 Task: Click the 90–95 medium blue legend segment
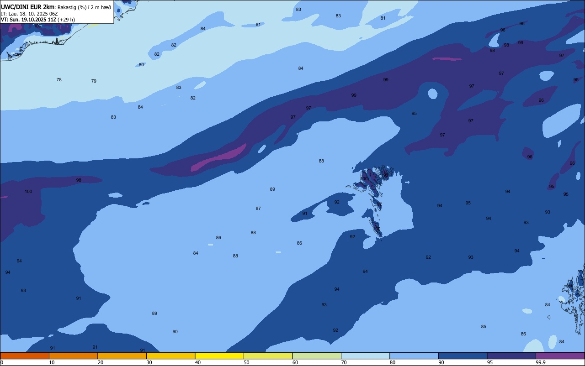(463, 356)
